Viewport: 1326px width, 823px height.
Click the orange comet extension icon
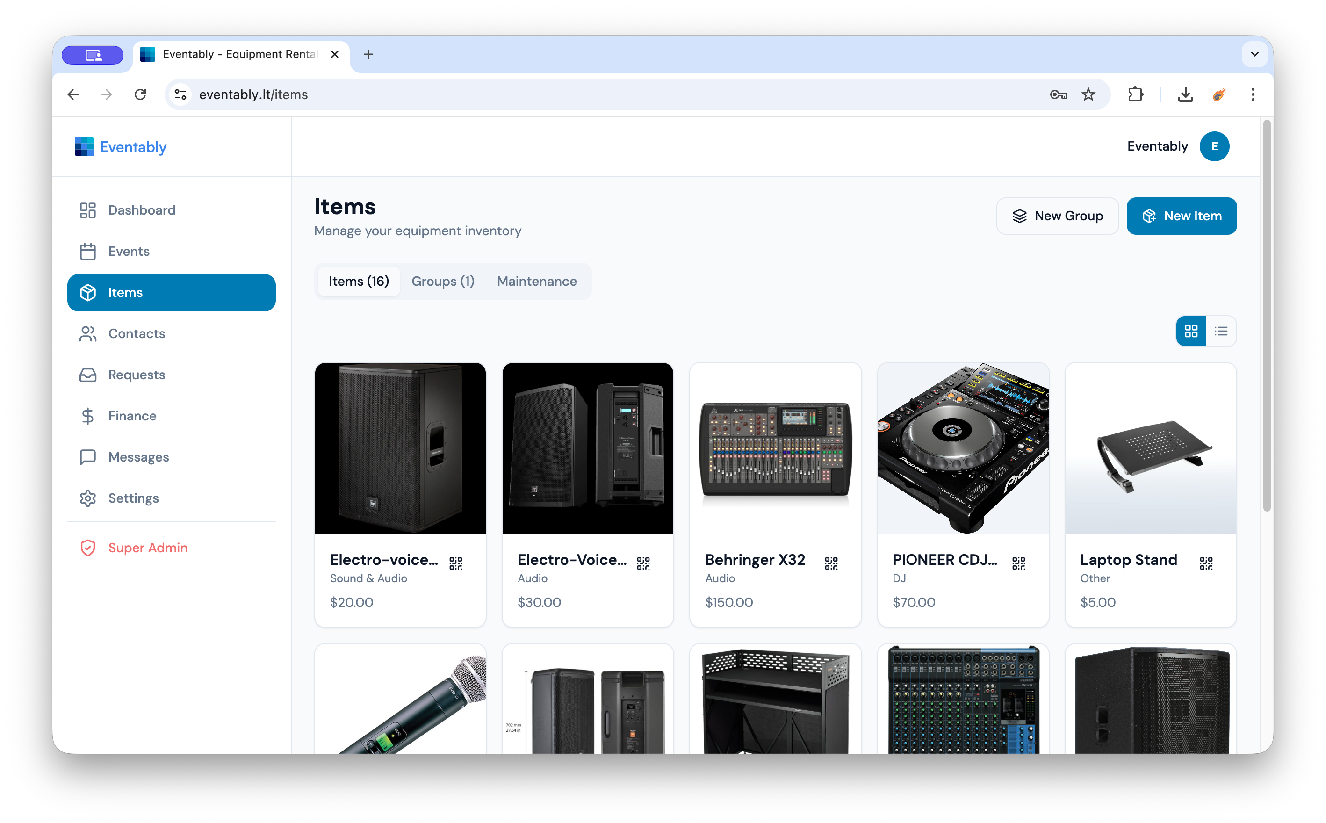pos(1218,95)
